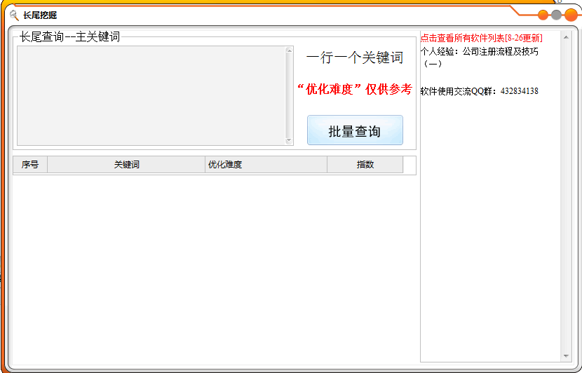
Task: Sort by 优化难度 column header
Action: pos(266,165)
